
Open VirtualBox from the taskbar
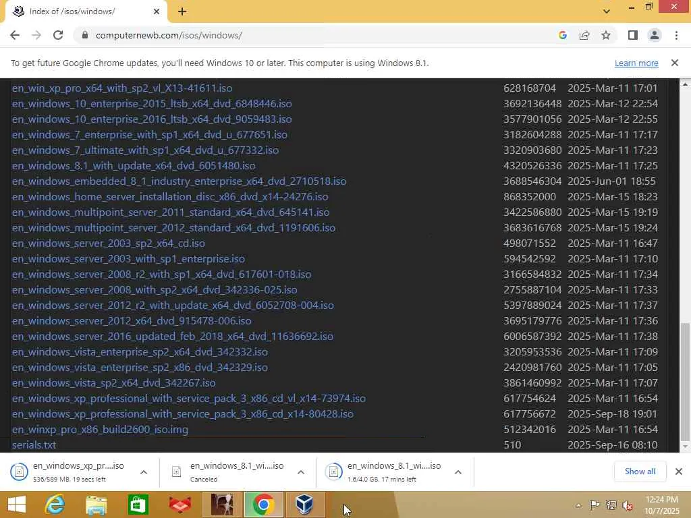pos(304,505)
